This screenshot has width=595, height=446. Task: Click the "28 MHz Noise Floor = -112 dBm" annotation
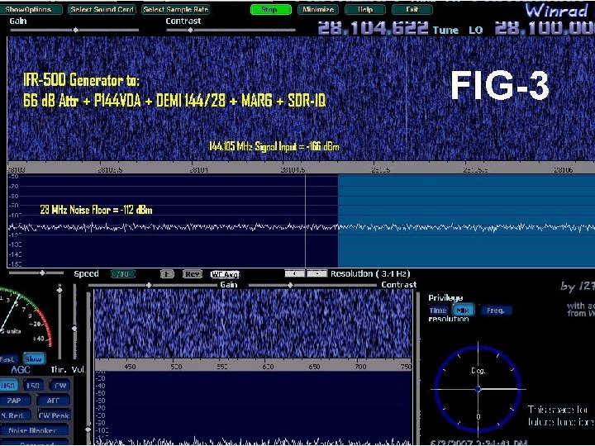click(x=96, y=210)
